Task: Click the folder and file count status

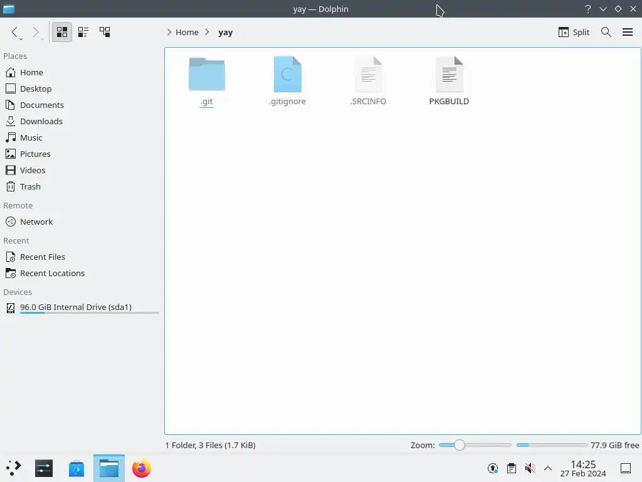Action: 211,445
